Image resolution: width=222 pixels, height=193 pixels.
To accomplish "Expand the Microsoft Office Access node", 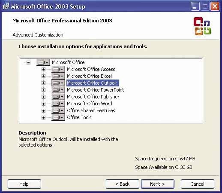I will [x=43, y=69].
